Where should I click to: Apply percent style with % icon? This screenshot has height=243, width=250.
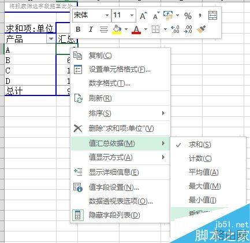coord(188,16)
